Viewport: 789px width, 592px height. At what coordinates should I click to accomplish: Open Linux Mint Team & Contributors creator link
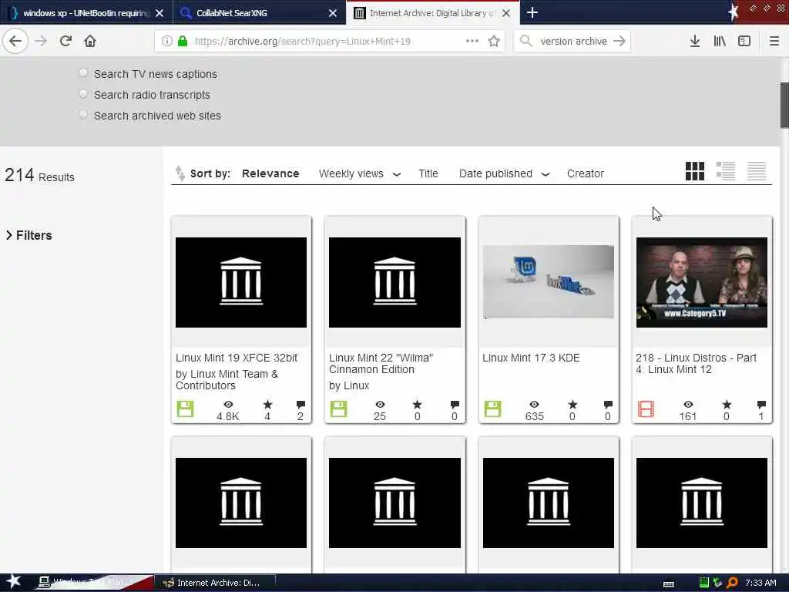pyautogui.click(x=227, y=379)
